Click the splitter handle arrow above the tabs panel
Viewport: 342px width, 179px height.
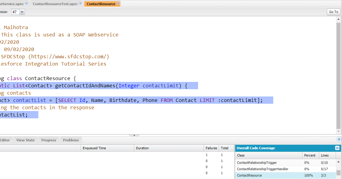pyautogui.click(x=134, y=135)
